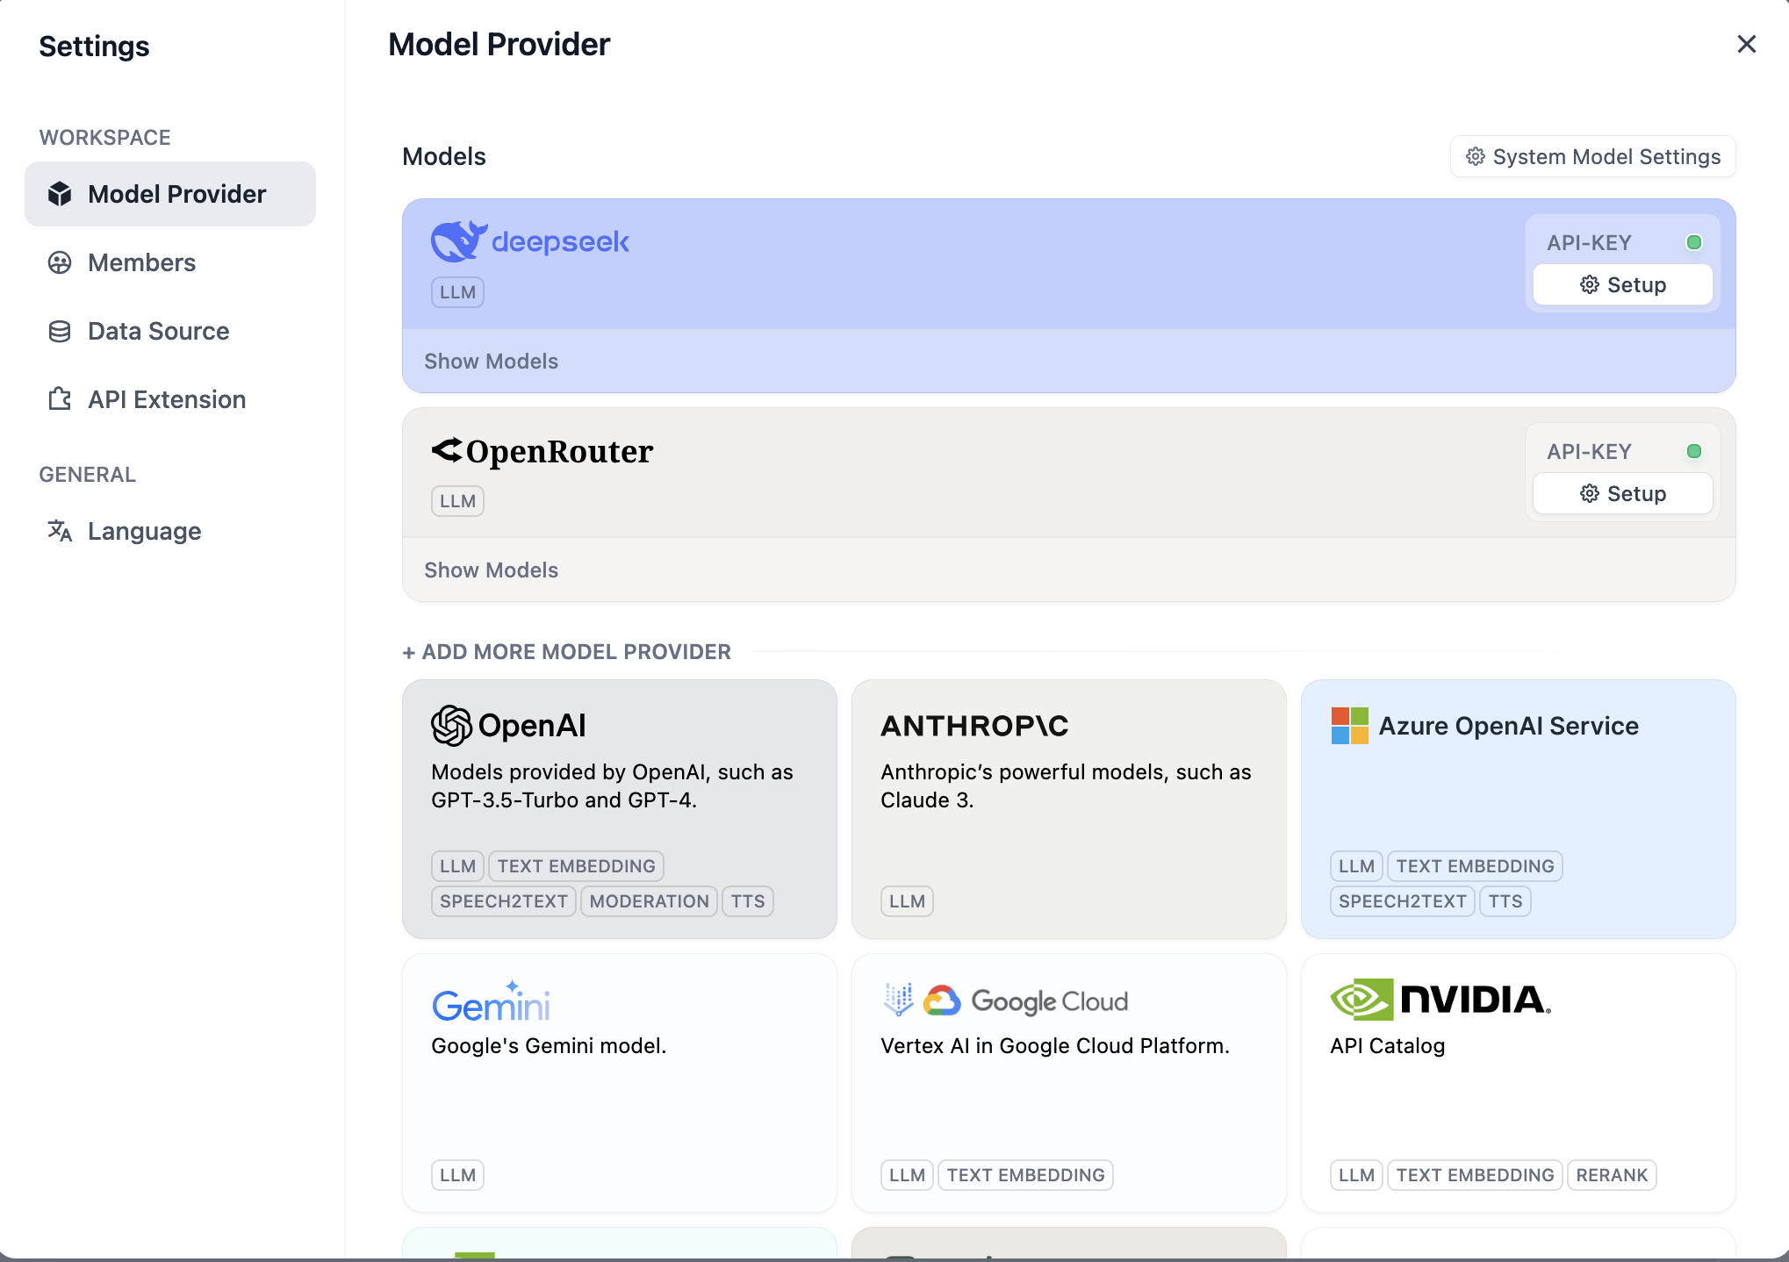
Task: Click the OpenRouter logo
Action: point(542,451)
